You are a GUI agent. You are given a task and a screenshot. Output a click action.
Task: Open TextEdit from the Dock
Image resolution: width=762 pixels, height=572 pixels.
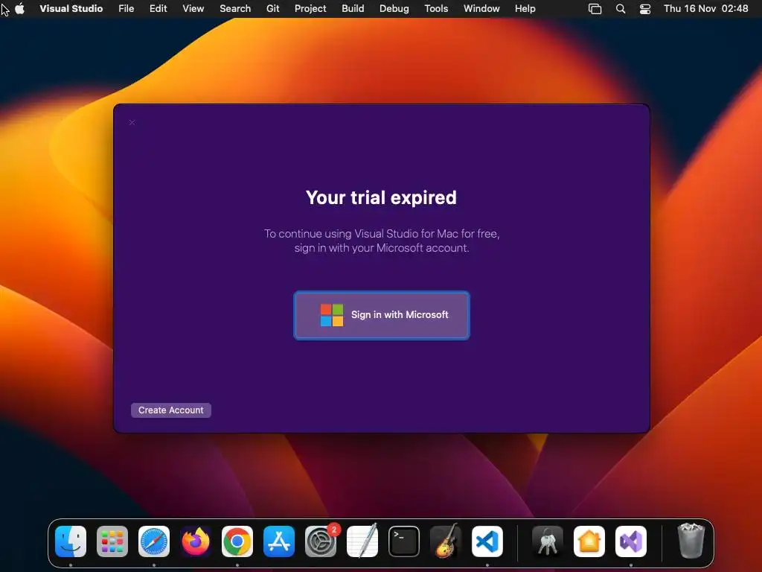click(x=362, y=541)
